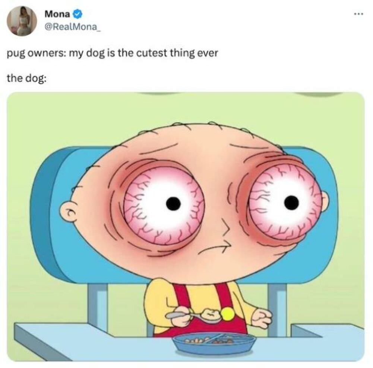Click the blue verified badge
This screenshot has height=368, width=373.
78,14
